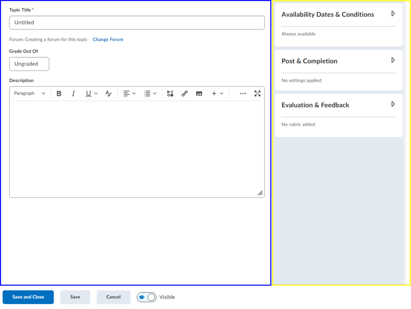The image size is (411, 309).
Task: Click the insert image icon
Action: [199, 94]
